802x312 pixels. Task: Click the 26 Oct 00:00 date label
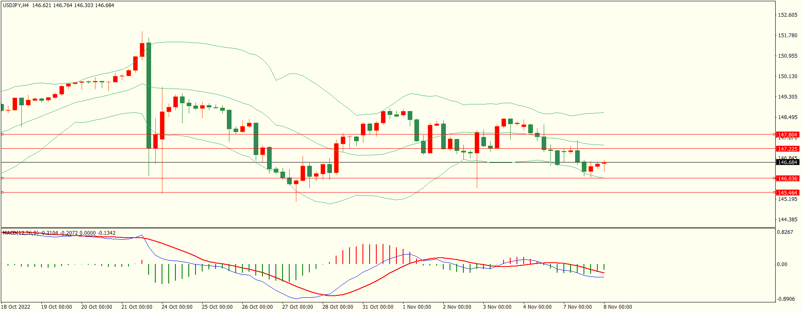point(257,307)
